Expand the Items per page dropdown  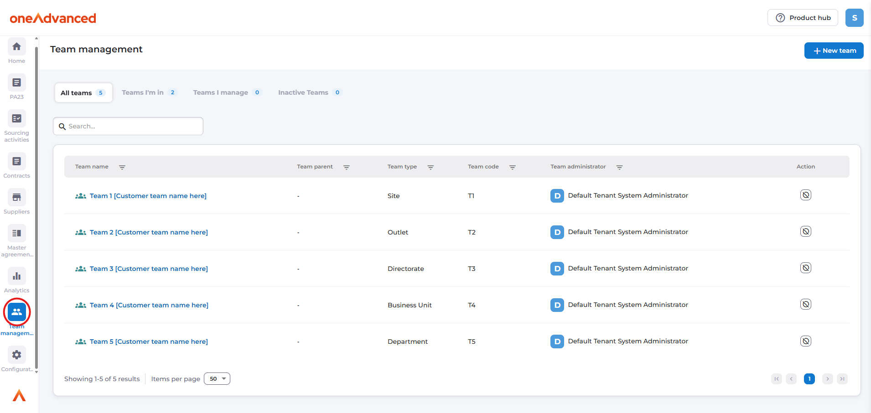coord(217,379)
